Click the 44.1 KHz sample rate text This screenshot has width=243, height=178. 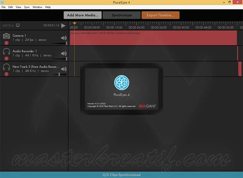(32, 55)
